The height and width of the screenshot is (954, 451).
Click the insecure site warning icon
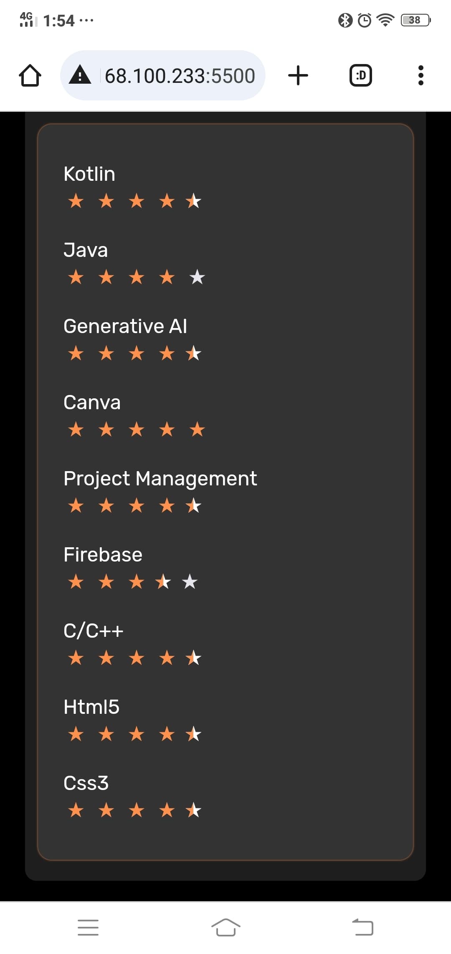80,76
